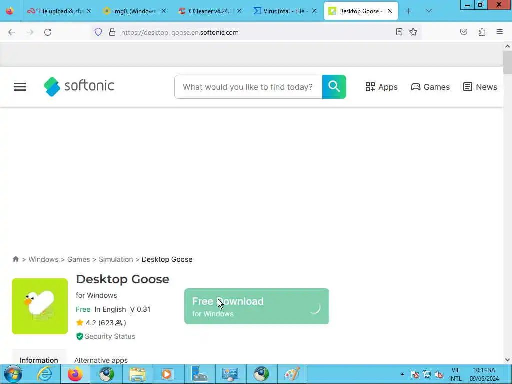Open the Softonic hamburger menu
Screen dimensions: 512x384
pyautogui.click(x=20, y=87)
